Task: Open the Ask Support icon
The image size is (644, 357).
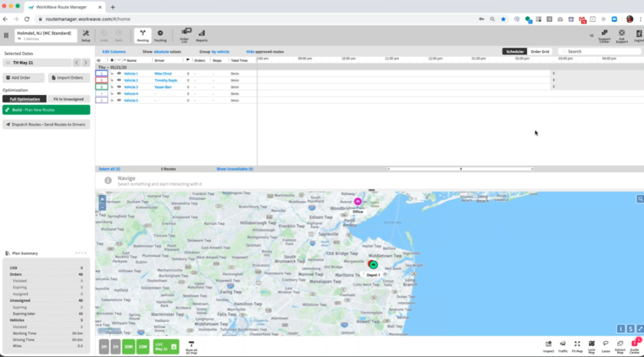Action: [x=621, y=36]
